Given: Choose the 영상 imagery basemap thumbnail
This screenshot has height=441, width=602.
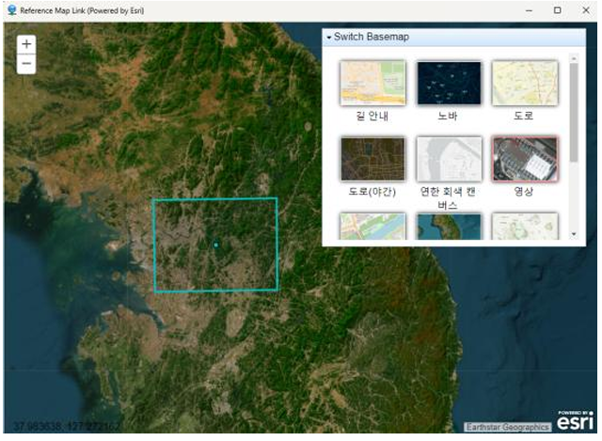Looking at the screenshot, I should click(x=525, y=159).
